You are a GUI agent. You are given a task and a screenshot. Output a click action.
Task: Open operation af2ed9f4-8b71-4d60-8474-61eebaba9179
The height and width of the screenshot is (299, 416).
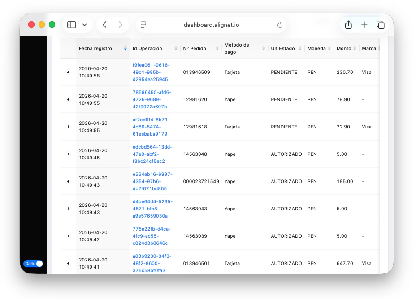coord(151,127)
